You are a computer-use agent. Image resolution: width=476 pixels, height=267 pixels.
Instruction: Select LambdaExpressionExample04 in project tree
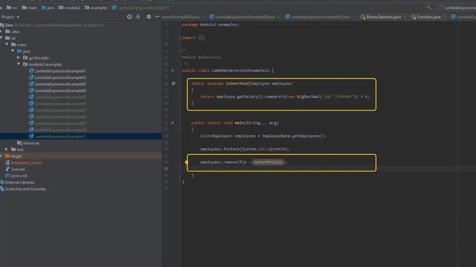[x=60, y=90]
